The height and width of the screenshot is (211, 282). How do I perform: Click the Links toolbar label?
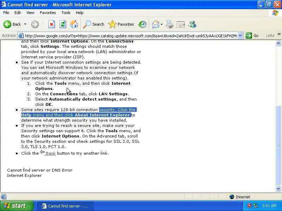(x=270, y=36)
